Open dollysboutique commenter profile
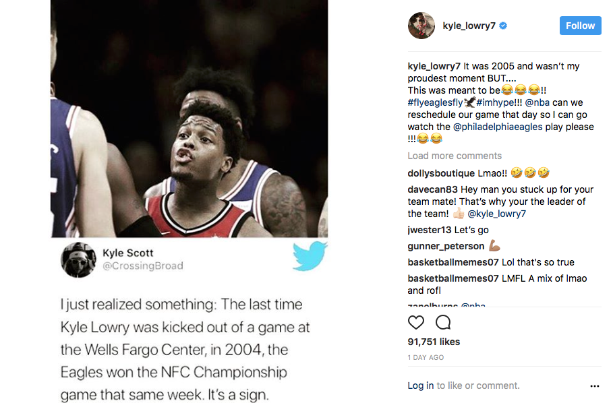 coord(441,173)
